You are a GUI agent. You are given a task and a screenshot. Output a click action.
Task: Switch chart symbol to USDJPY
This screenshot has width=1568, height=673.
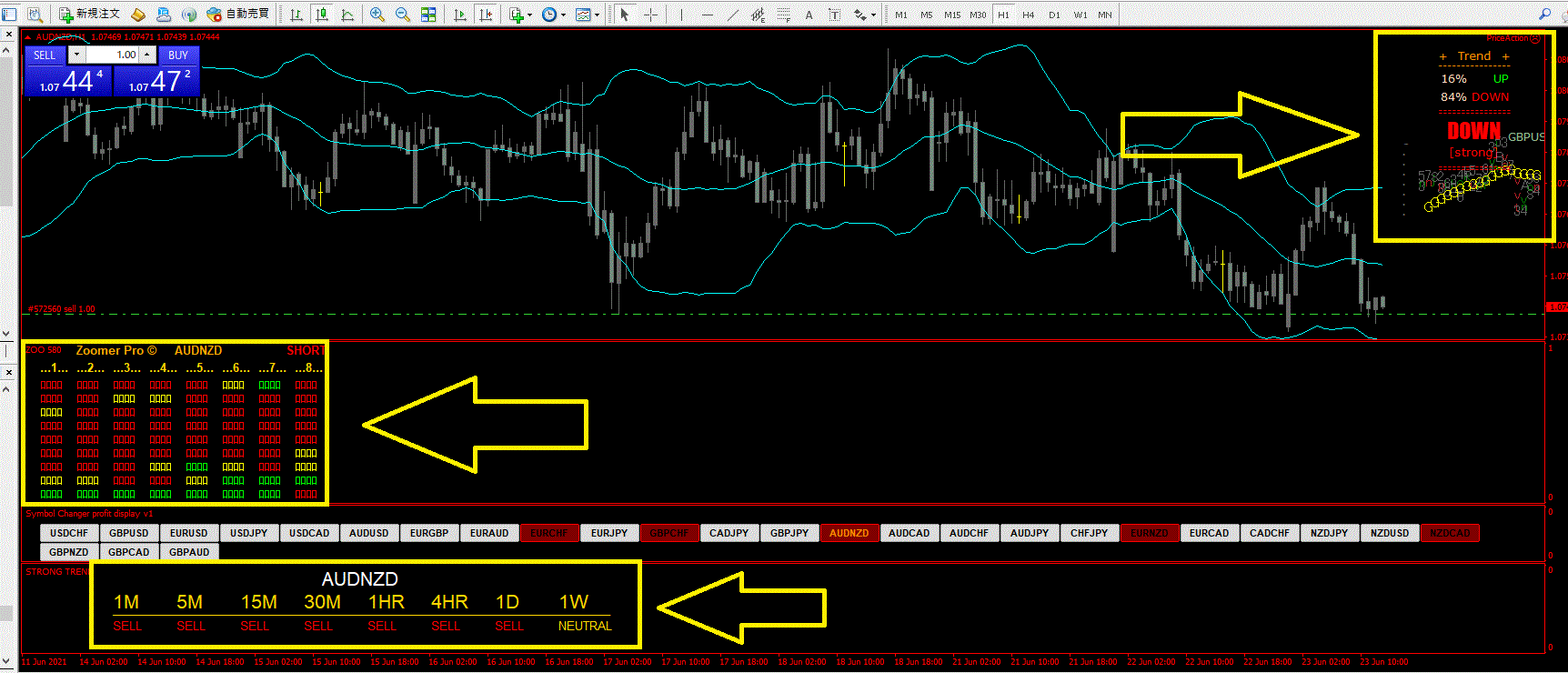249,533
